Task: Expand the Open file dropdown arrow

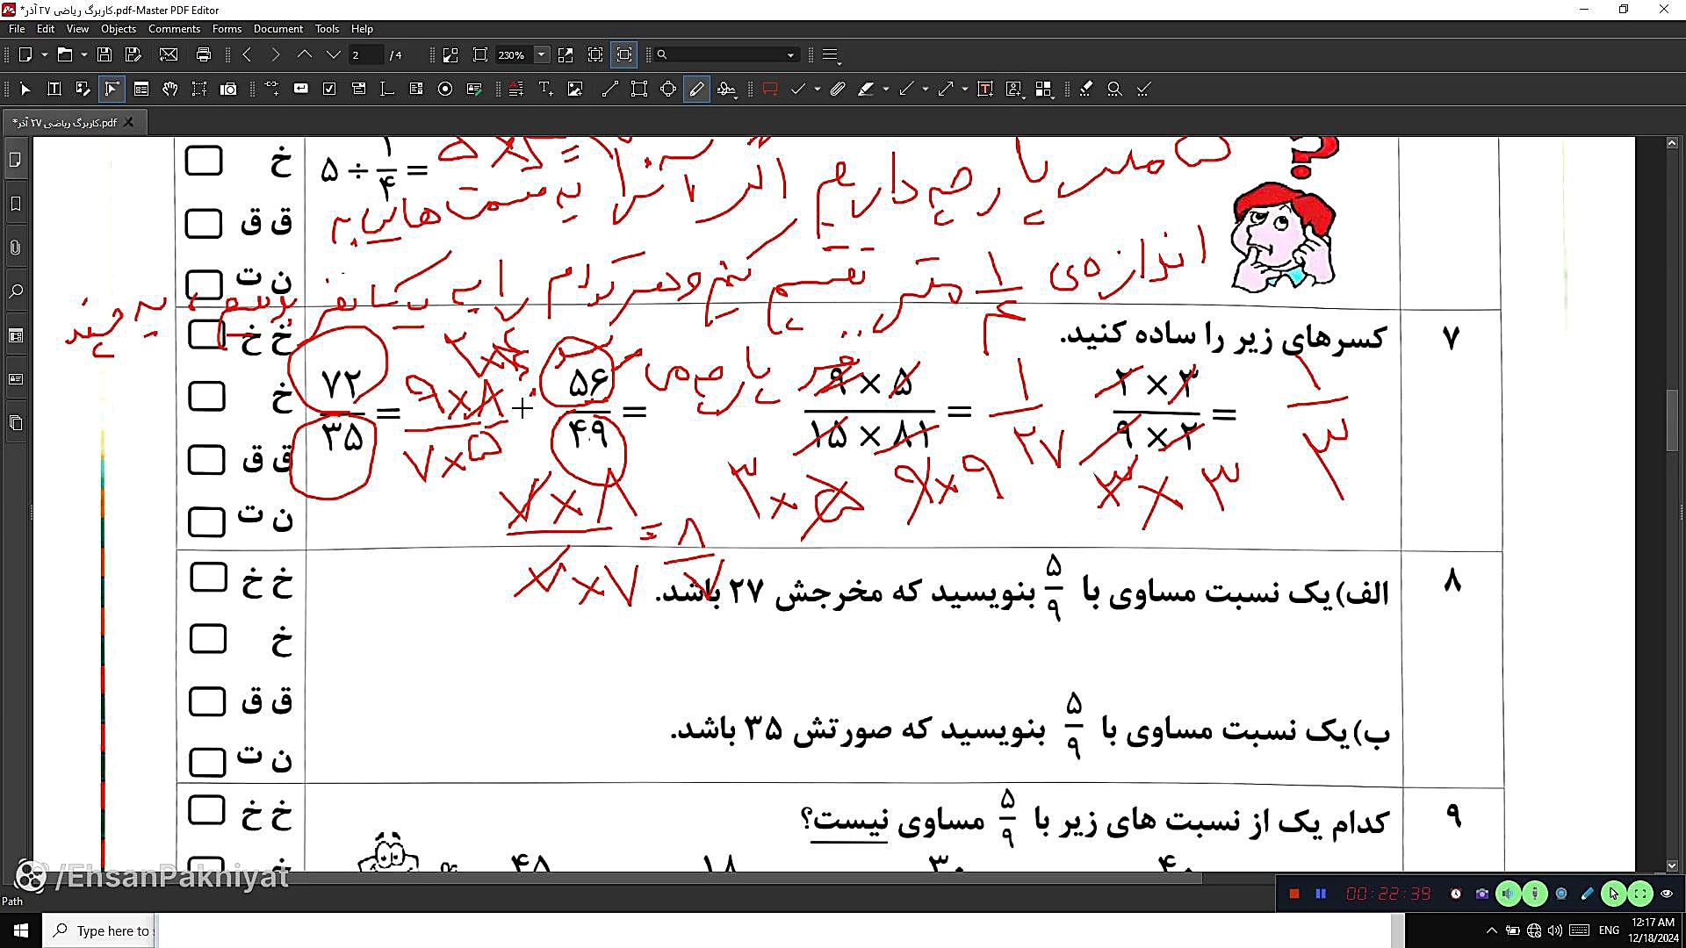Action: [x=83, y=54]
